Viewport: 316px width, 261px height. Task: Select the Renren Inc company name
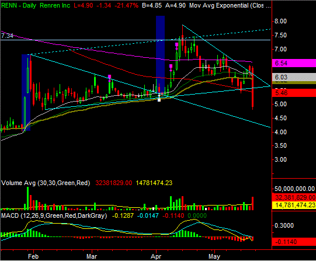[x=55, y=5]
